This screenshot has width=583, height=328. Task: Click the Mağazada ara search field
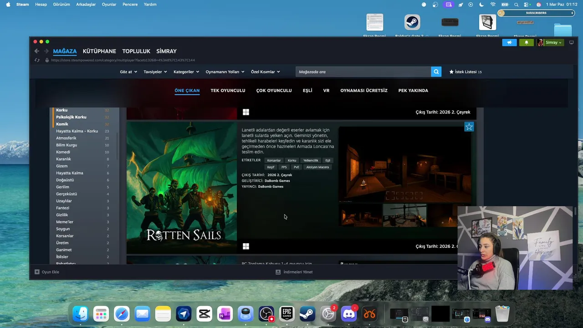[363, 72]
